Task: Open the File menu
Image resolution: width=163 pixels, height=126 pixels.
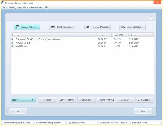Action: [x=3, y=7]
